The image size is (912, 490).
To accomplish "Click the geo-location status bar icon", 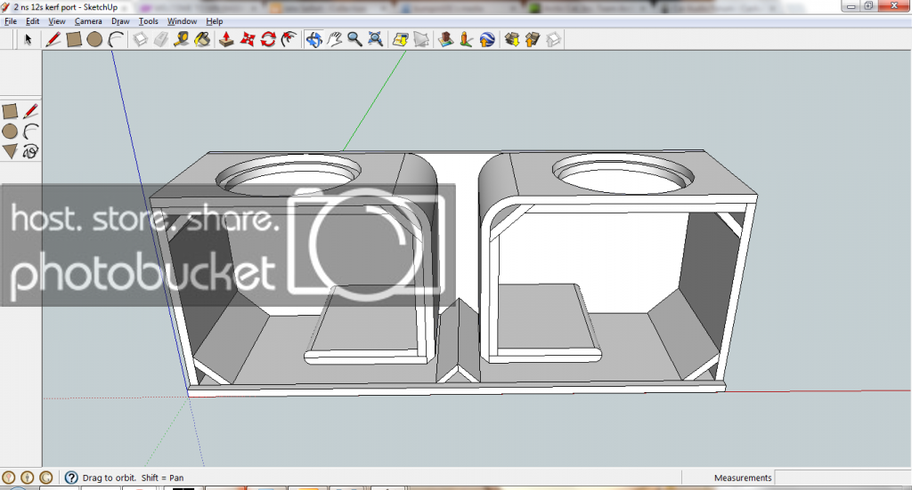I will 8,478.
